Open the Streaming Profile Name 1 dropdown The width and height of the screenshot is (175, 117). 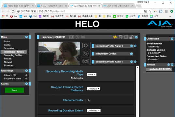click(132, 62)
